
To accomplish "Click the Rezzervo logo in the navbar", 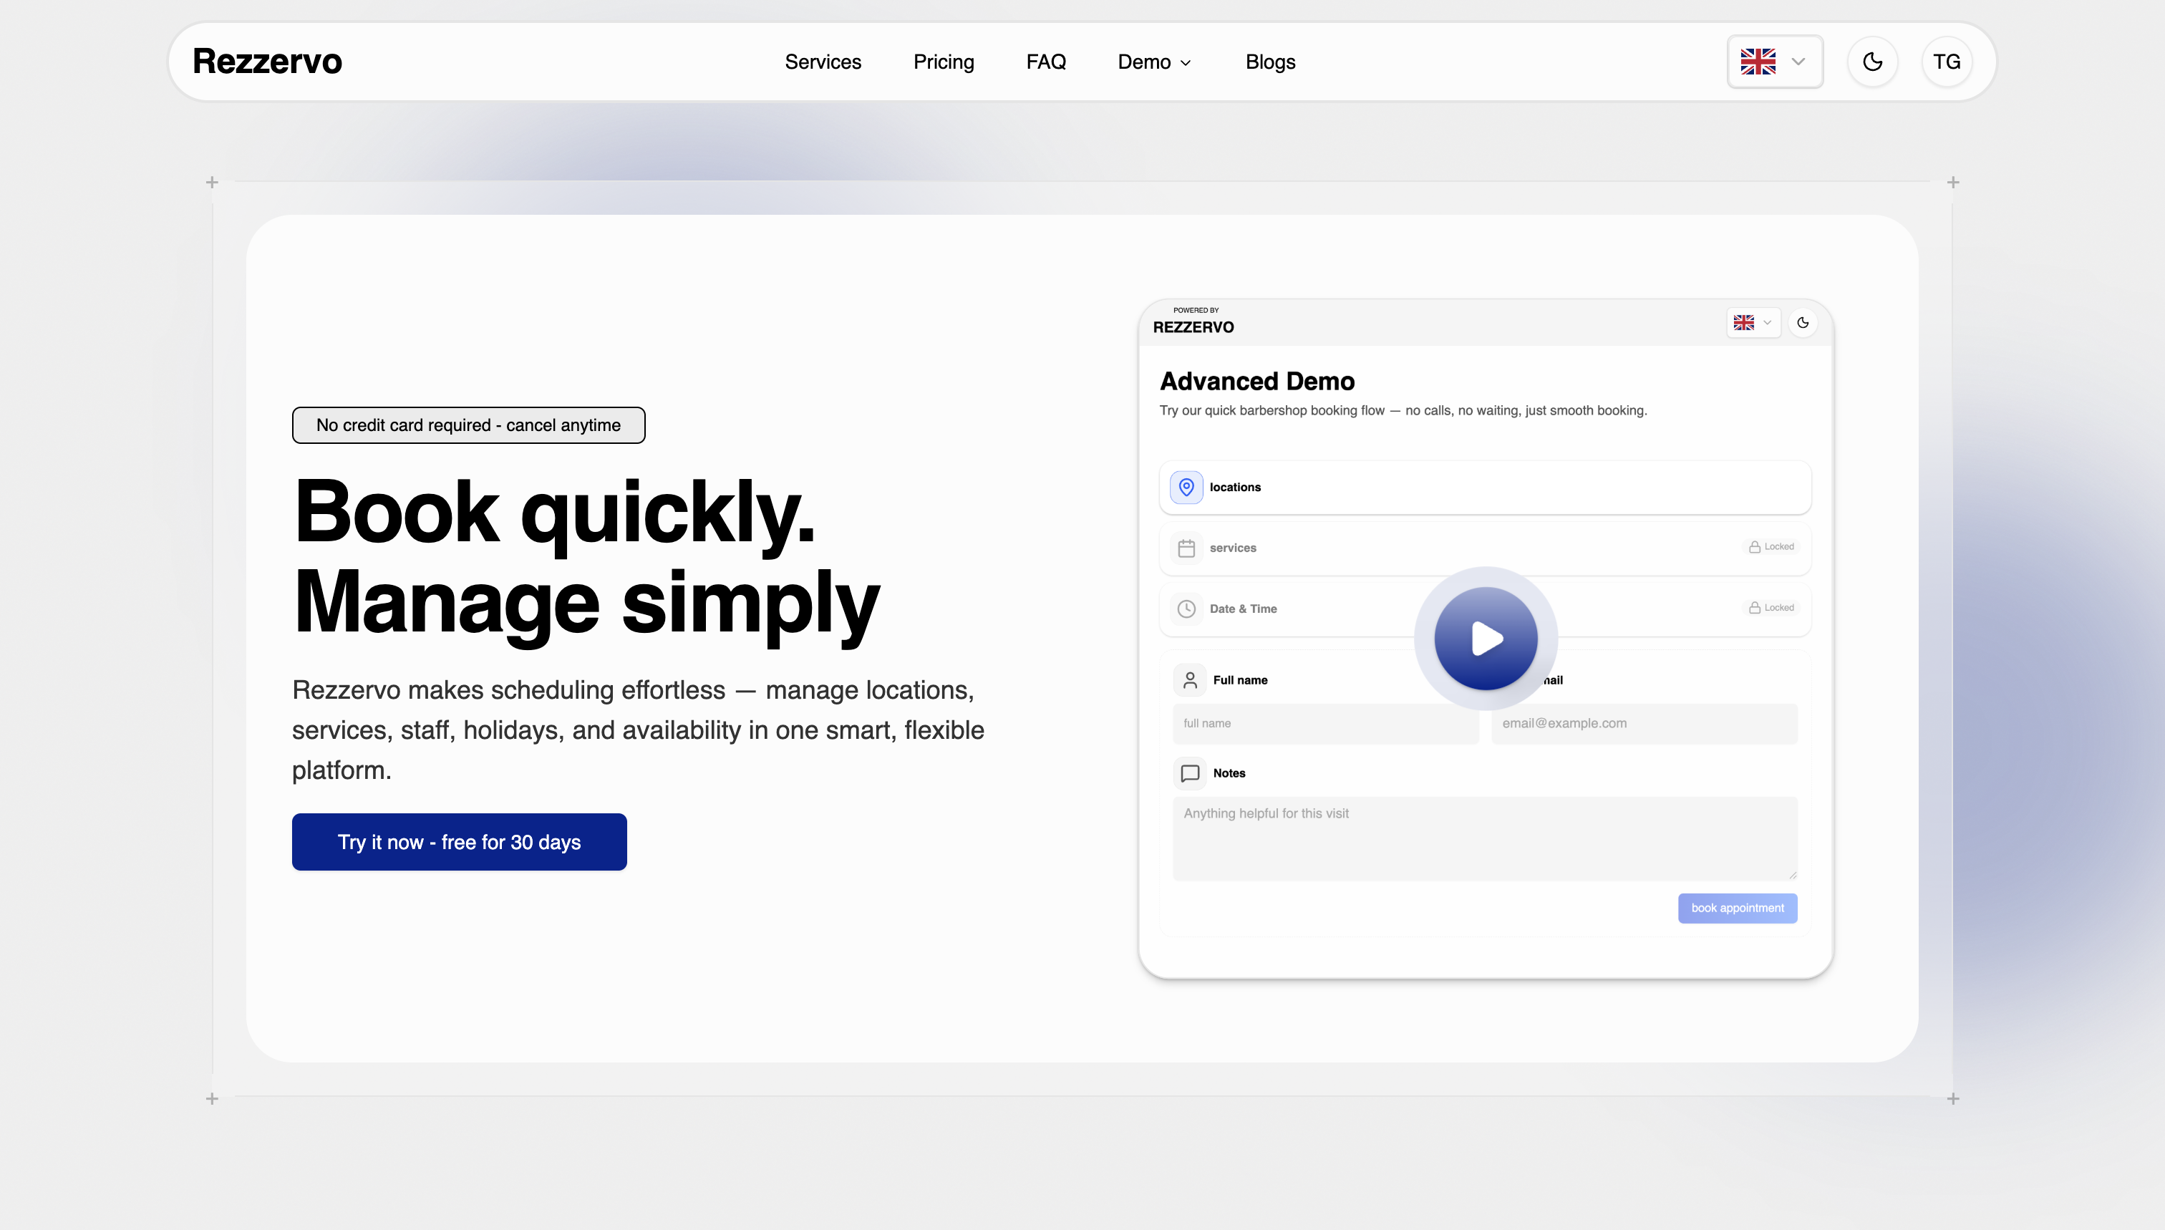I will point(267,62).
